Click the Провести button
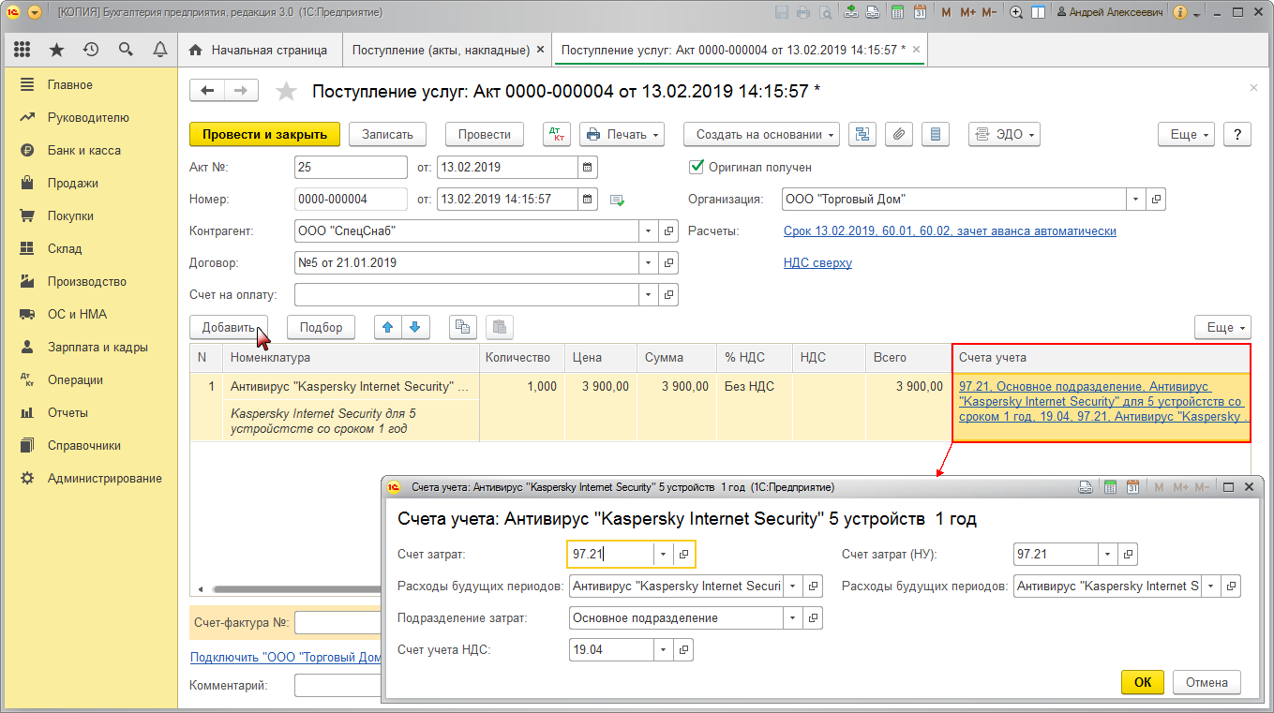 tap(485, 134)
